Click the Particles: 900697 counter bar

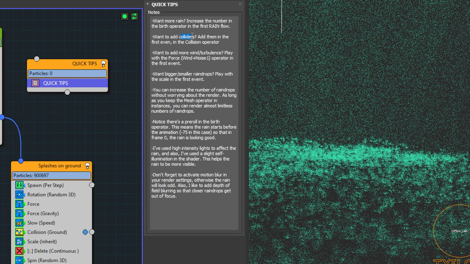[x=51, y=175]
